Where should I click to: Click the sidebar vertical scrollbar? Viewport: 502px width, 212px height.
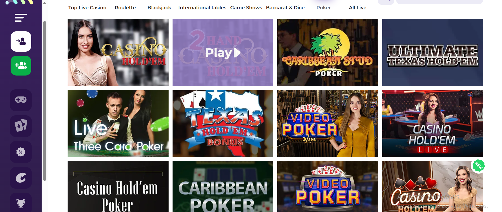[x=45, y=101]
